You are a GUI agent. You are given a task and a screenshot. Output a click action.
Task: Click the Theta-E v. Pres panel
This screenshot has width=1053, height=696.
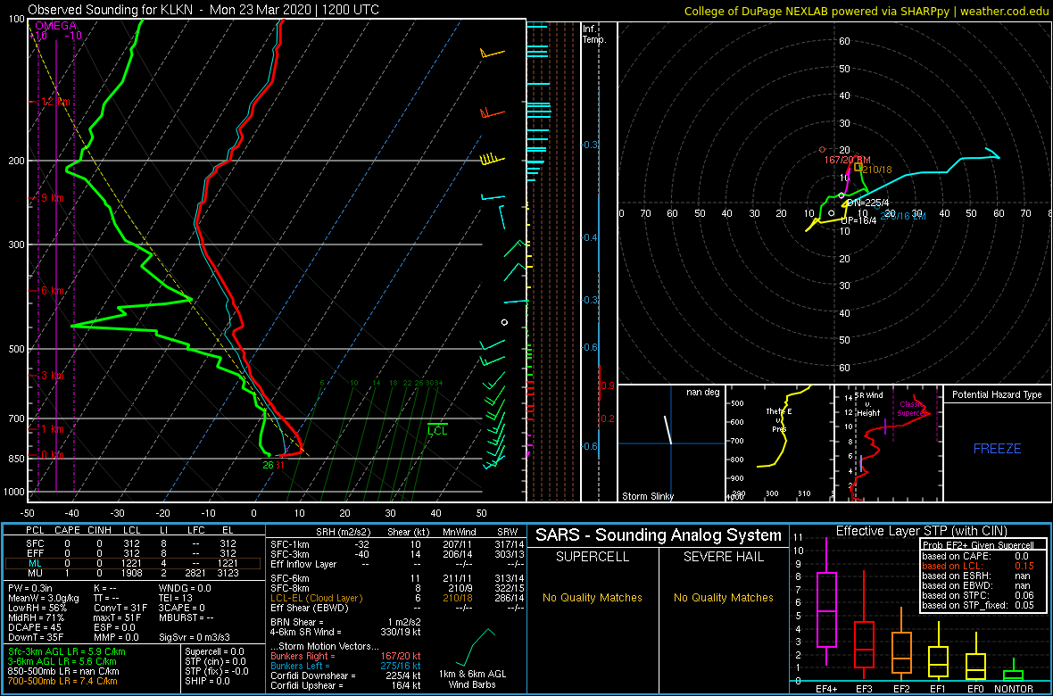[x=778, y=442]
